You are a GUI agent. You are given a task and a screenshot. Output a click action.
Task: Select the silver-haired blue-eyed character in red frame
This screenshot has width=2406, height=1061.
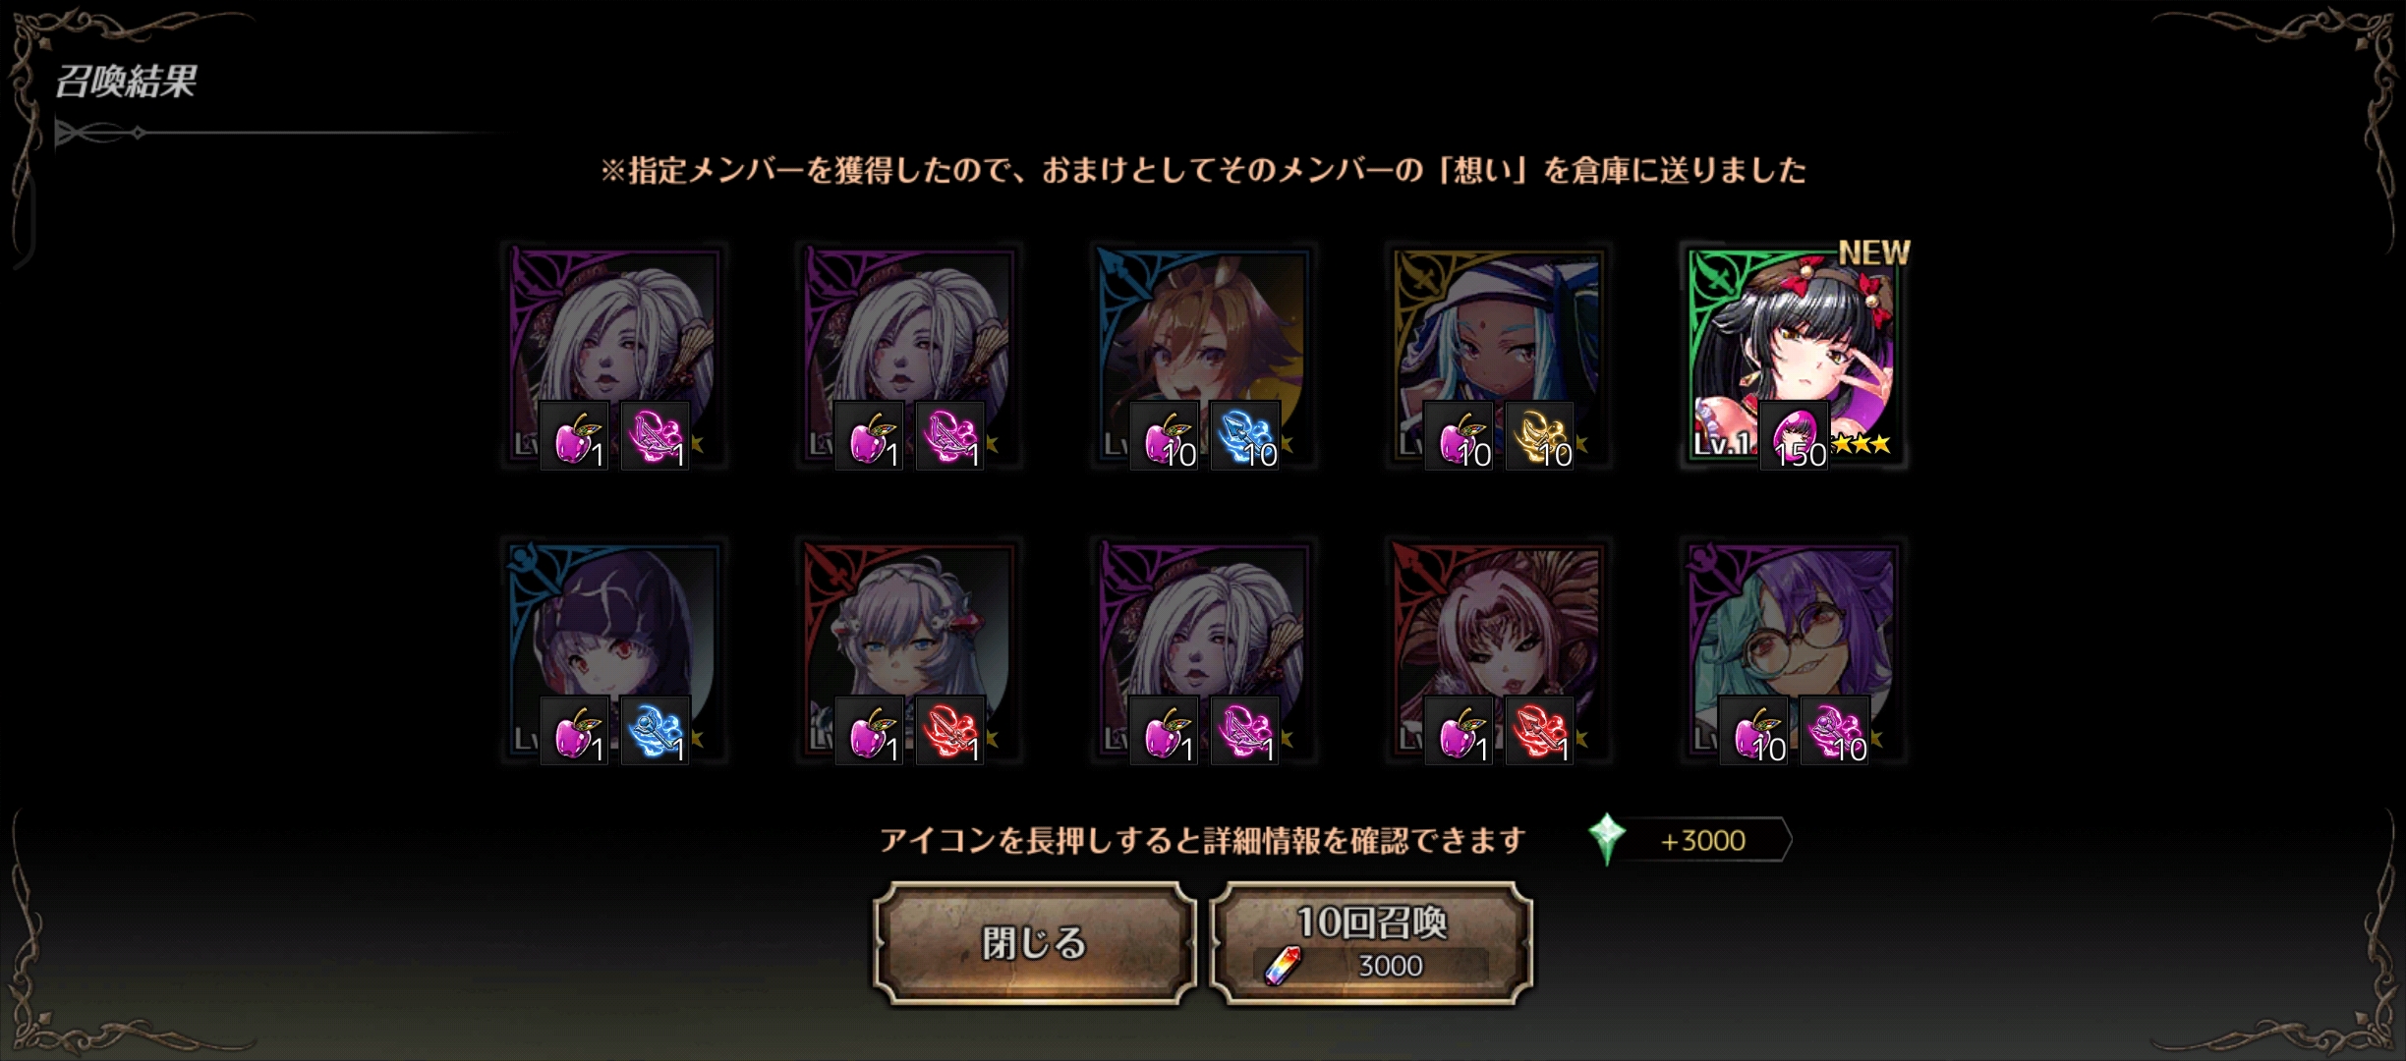[909, 649]
